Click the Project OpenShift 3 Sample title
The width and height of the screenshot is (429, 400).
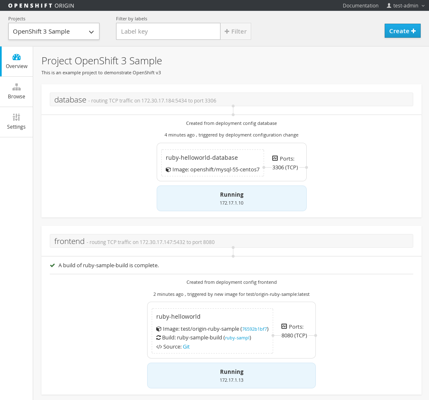102,61
